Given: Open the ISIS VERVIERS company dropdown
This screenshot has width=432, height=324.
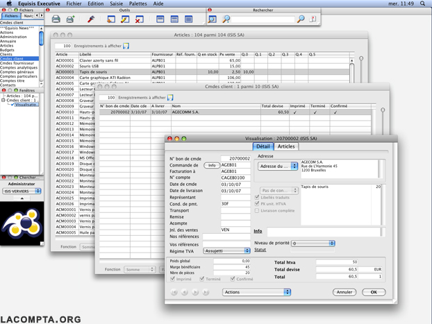Looking at the screenshot, I should tap(22, 191).
